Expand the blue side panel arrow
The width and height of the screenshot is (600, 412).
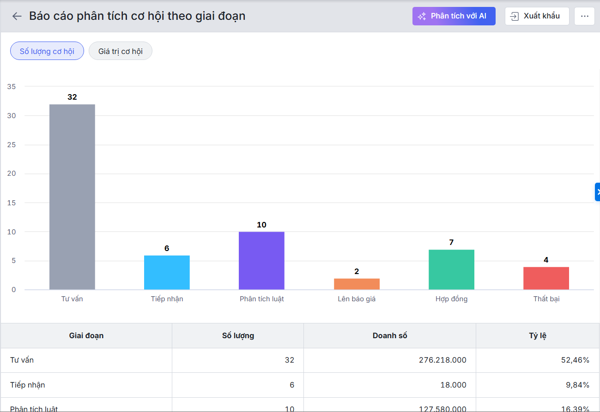point(597,192)
